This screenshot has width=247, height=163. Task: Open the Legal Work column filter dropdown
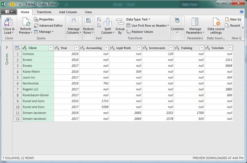139,48
